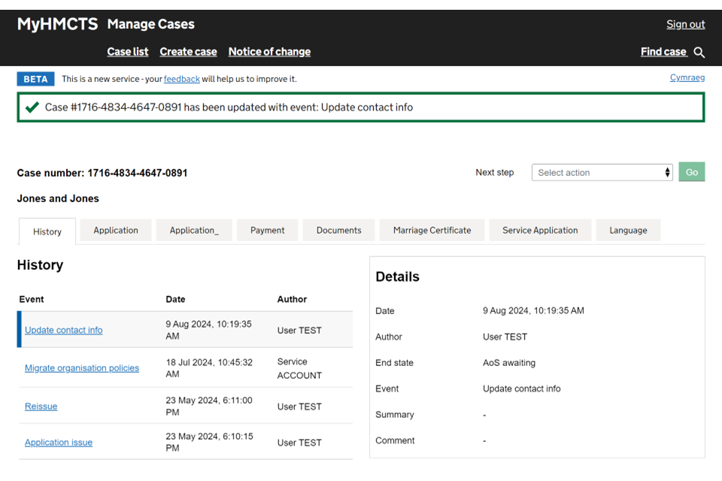Open the Select action dropdown
Screen dimensions: 722x481
pyautogui.click(x=602, y=173)
